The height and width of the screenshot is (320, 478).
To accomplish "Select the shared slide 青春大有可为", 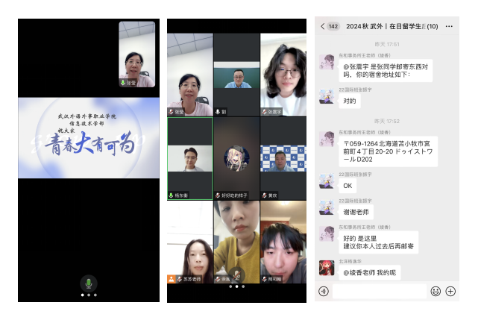I will click(88, 138).
